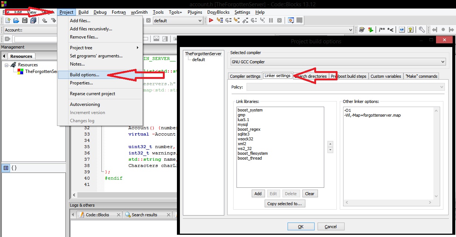Click the abort build X icon next to target

point(148,20)
